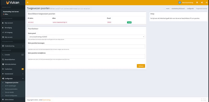Viewport: 209px width, 102px height.
Task: Select Server configuratie submenu item
Action: (11, 96)
